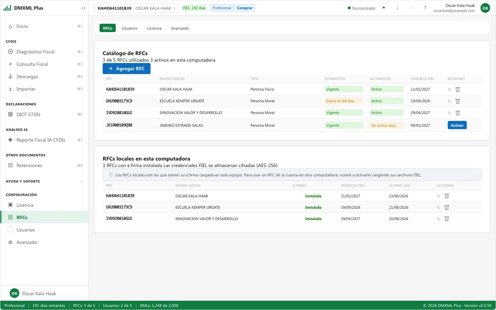The height and width of the screenshot is (310, 496).
Task: Open Diagnóstico Fiscal in the sidebar
Action: point(44,52)
